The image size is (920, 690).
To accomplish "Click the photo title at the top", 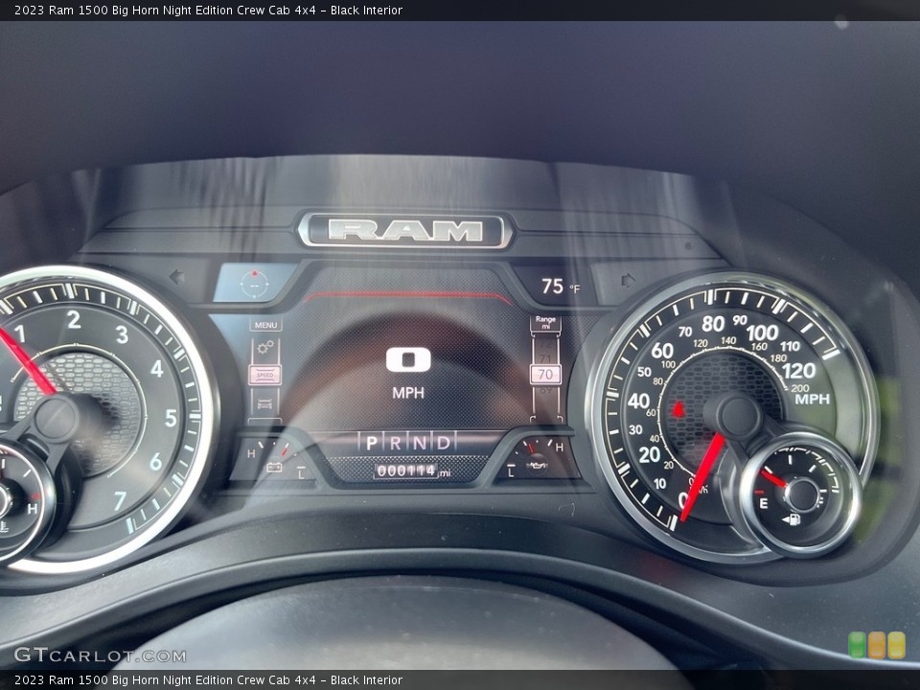I will point(208,10).
